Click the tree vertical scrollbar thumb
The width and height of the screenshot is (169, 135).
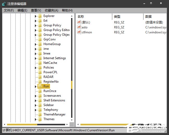(72, 85)
